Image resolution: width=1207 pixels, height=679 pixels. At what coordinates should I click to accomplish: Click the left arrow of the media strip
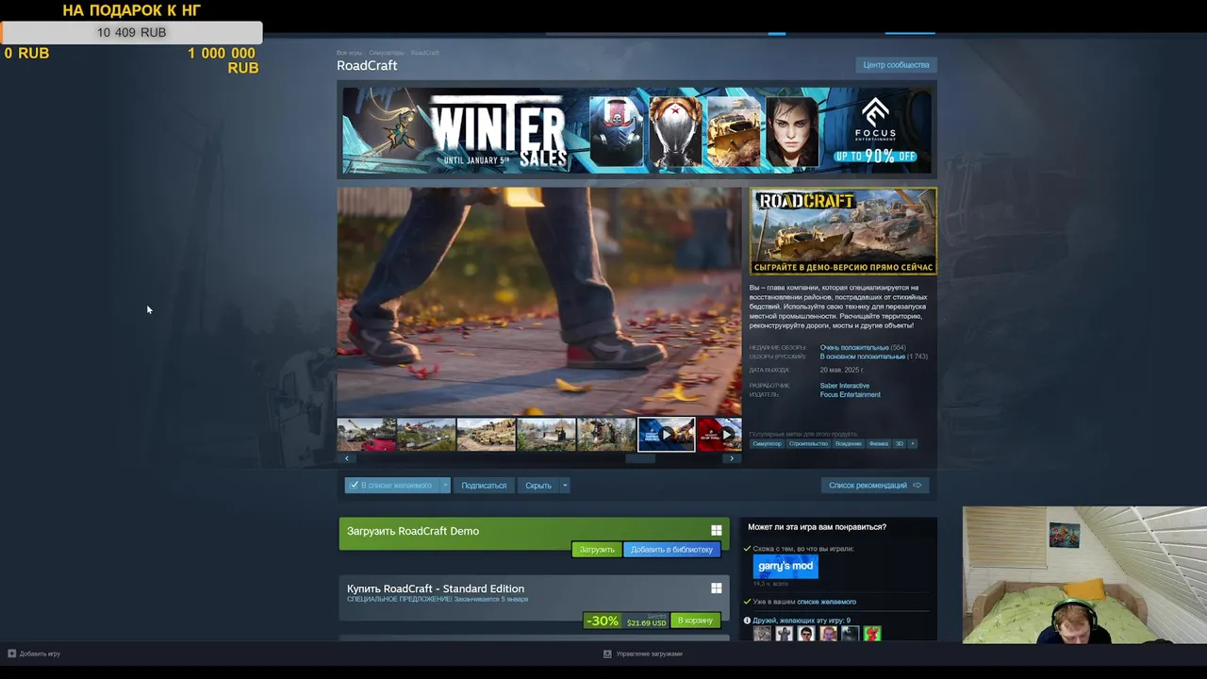(346, 458)
